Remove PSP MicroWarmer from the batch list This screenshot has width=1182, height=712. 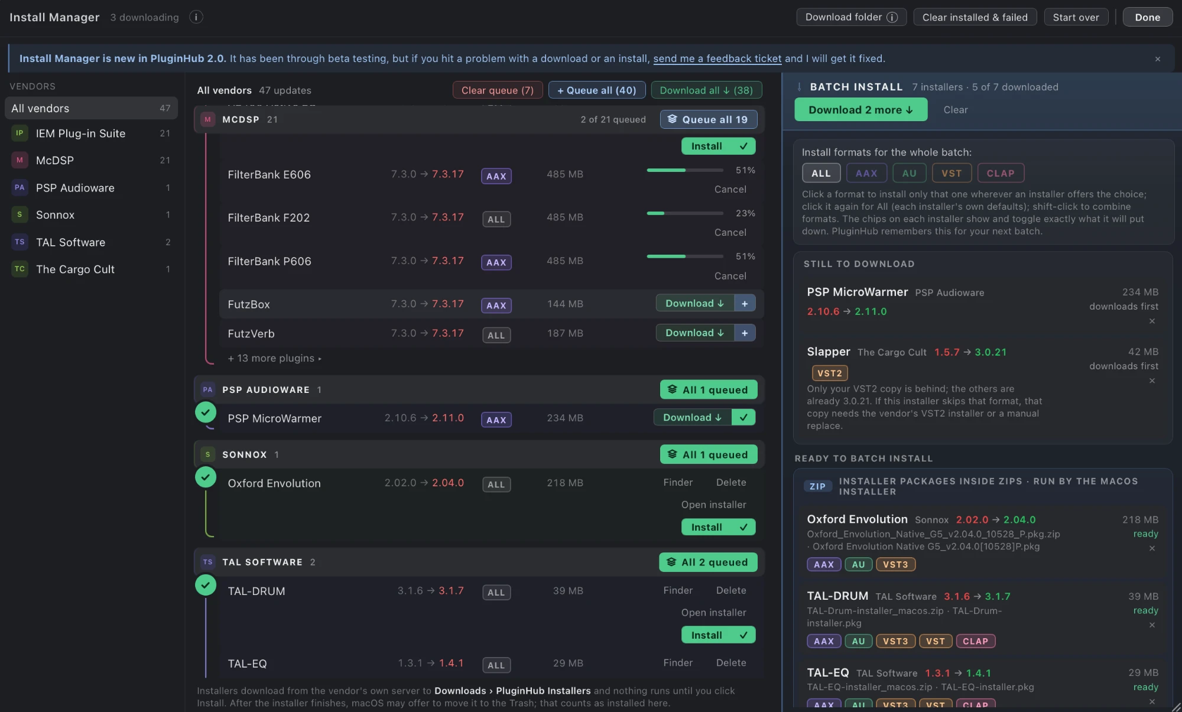click(x=1152, y=321)
